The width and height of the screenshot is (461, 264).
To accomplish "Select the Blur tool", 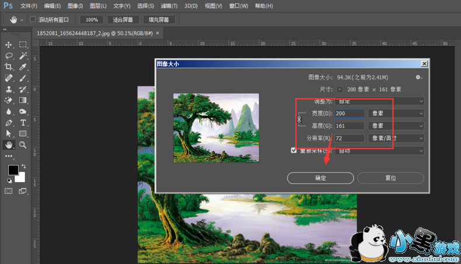I will tap(9, 112).
